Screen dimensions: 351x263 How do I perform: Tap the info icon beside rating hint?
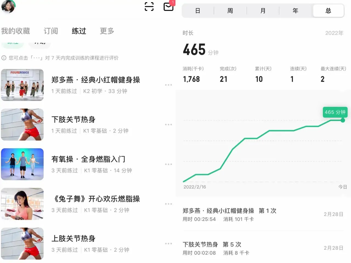pyautogui.click(x=4, y=58)
